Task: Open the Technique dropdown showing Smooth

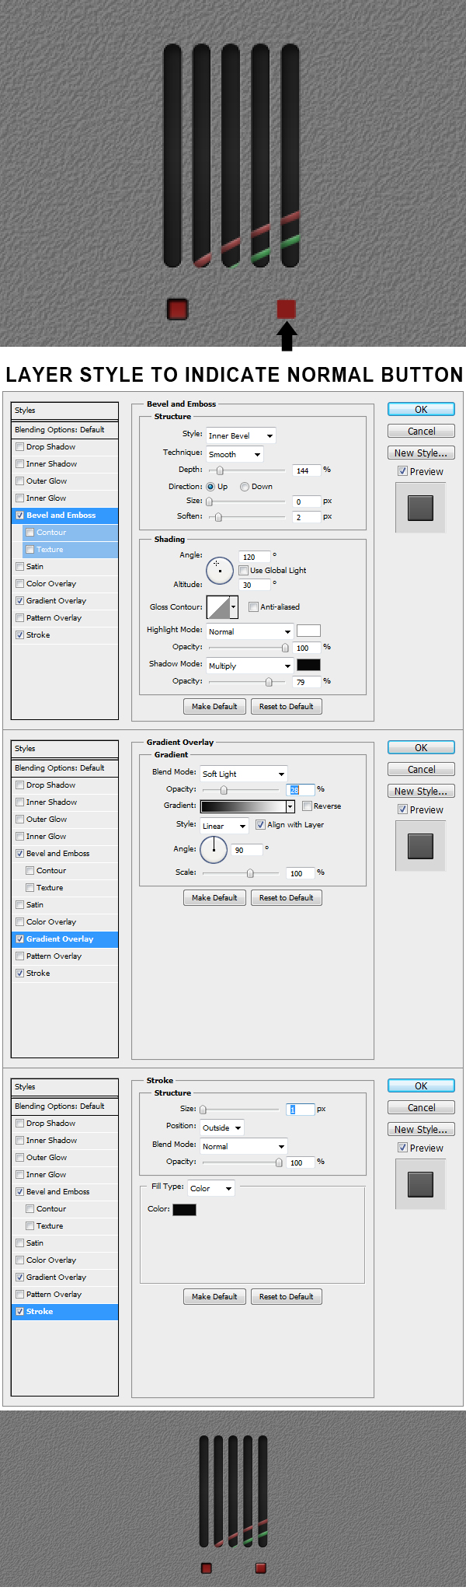Action: coord(235,454)
